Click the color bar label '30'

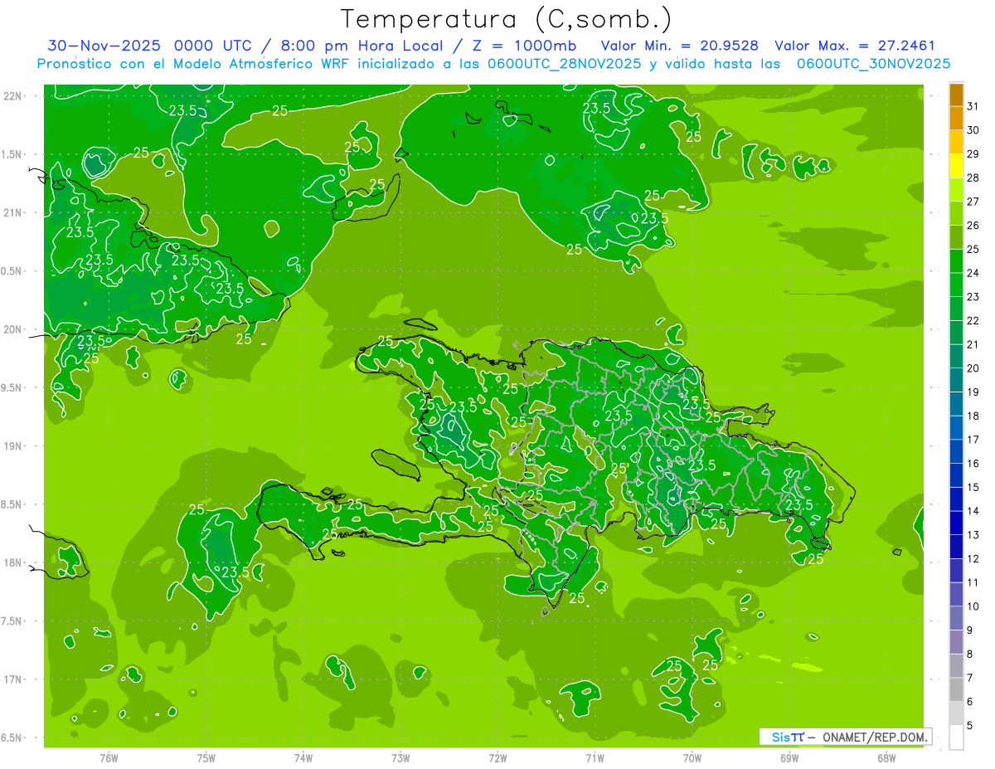pyautogui.click(x=973, y=130)
